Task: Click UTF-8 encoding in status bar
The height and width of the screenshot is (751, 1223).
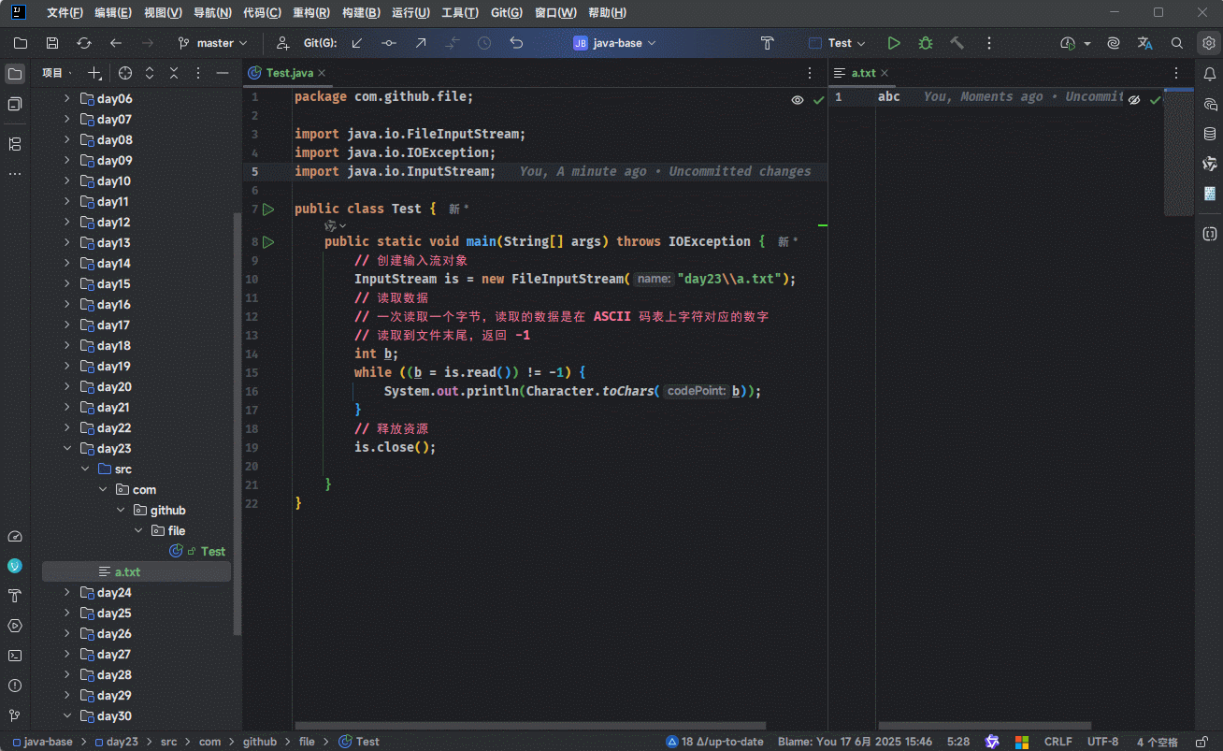Action: pos(1102,742)
